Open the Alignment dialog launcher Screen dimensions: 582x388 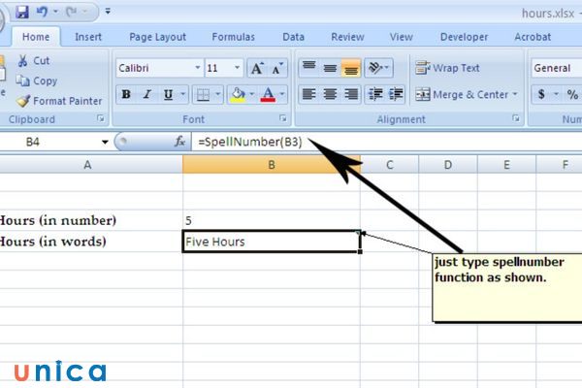(516, 118)
